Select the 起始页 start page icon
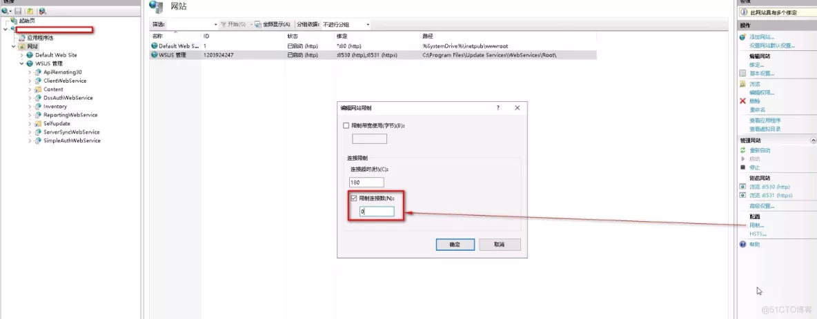Screen dimensions: 817x319 click(x=14, y=20)
